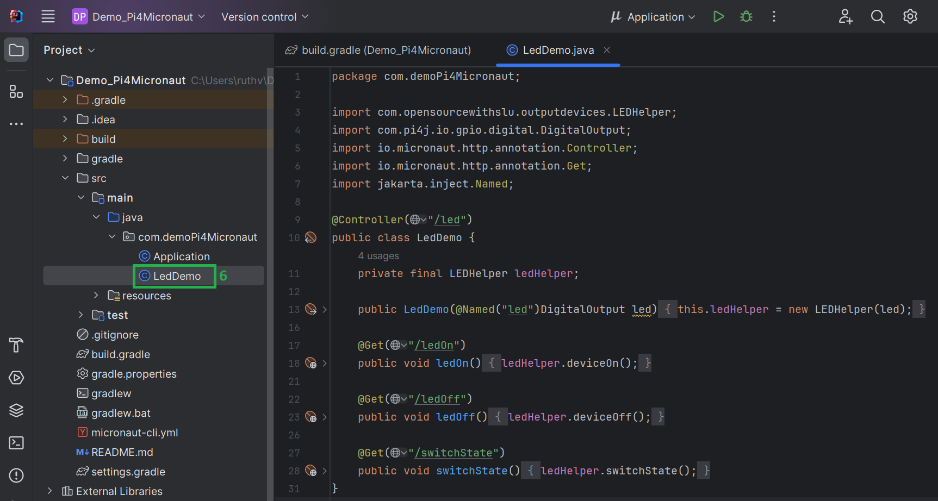The height and width of the screenshot is (501, 938).
Task: Expand External Libraries node
Action: (x=50, y=491)
